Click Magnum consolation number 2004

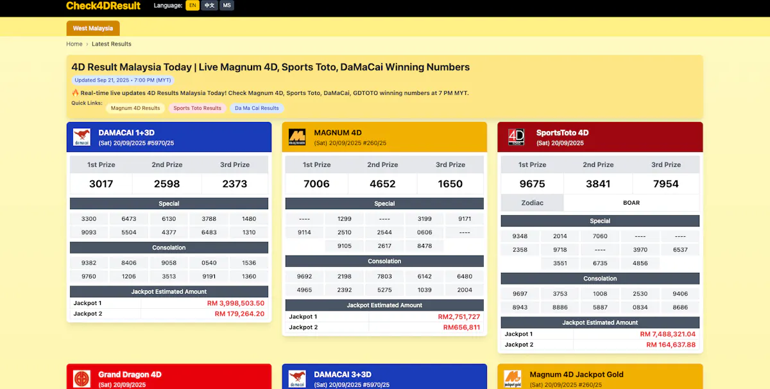tap(465, 290)
